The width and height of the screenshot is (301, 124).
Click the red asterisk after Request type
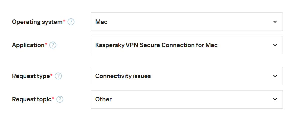51,75
